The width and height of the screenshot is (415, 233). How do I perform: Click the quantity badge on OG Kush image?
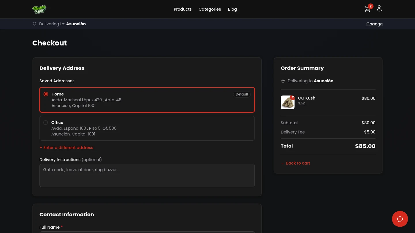tap(293, 98)
